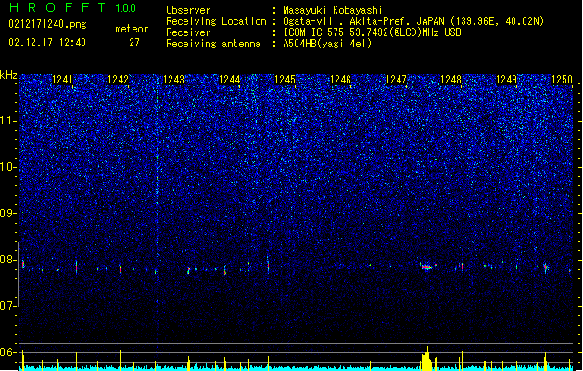583x371 pixels.
Task: Click the 53.7492(@LCD)MHz USB frequency text
Action: click(x=405, y=32)
